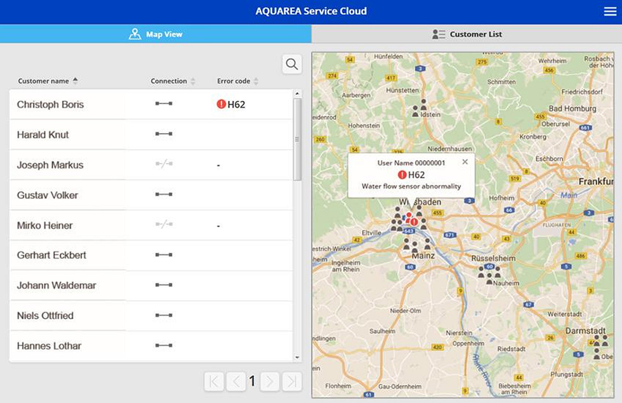Click disconnected icon in Joseph Markus row
This screenshot has width=622, height=403.
coord(164,164)
